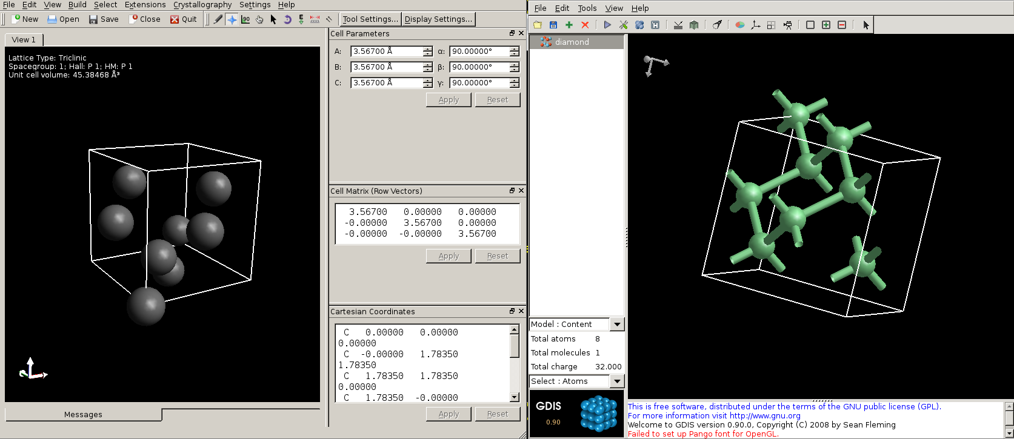Activate the Auto Optimization tool

pyautogui.click(x=301, y=19)
